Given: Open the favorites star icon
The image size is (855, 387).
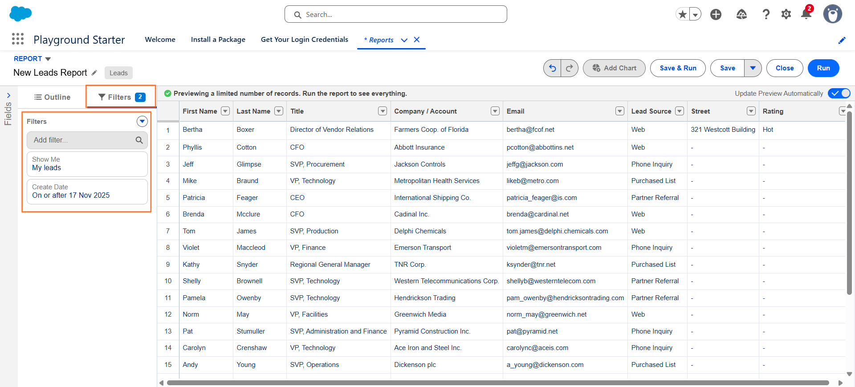Looking at the screenshot, I should click(x=682, y=14).
